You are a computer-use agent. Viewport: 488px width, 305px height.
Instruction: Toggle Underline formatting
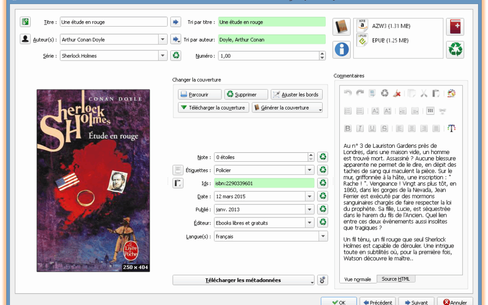(x=372, y=128)
